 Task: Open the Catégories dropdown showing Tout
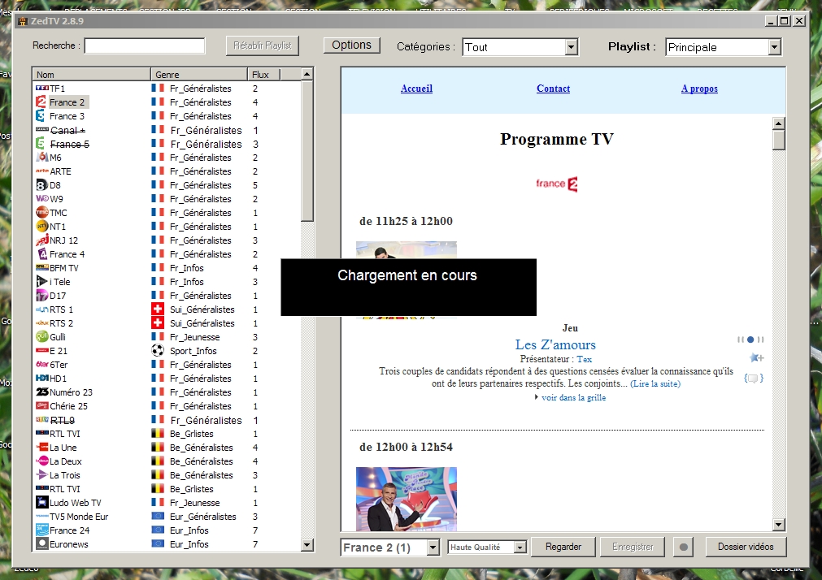(571, 47)
